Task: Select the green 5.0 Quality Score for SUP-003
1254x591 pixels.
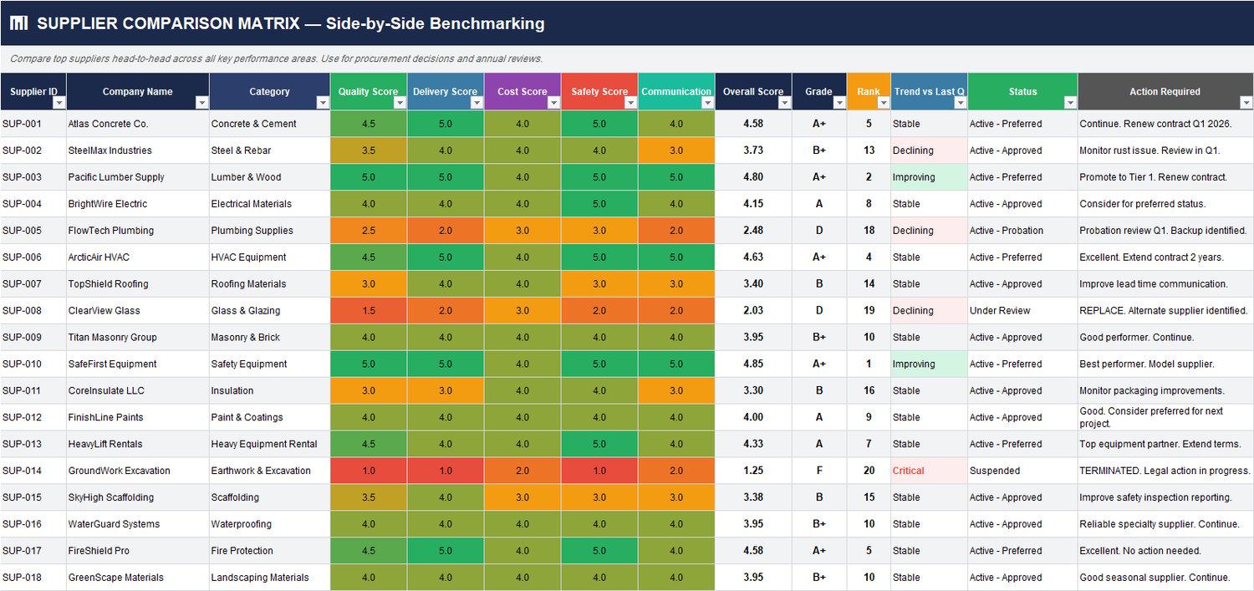Action: click(368, 177)
